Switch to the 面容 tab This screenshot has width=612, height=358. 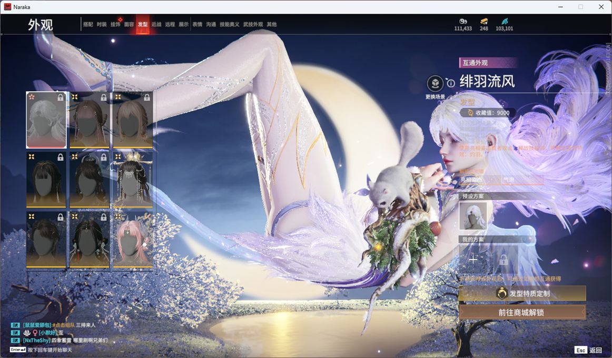tap(129, 24)
